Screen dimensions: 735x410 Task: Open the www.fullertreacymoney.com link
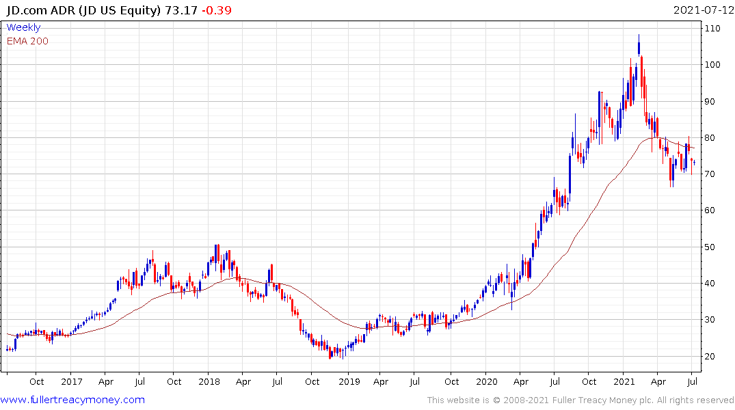pyautogui.click(x=72, y=400)
